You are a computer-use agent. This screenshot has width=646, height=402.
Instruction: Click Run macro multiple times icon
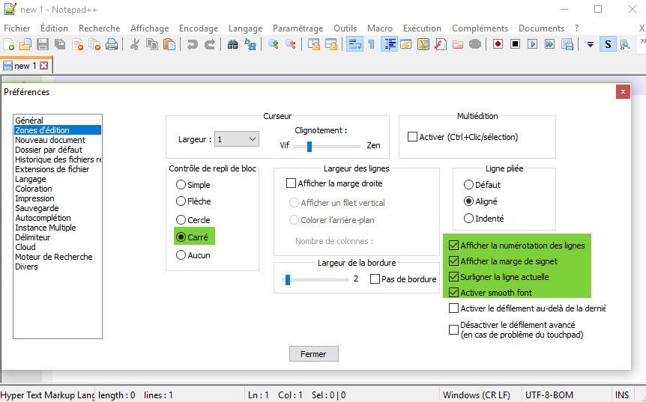pyautogui.click(x=549, y=44)
